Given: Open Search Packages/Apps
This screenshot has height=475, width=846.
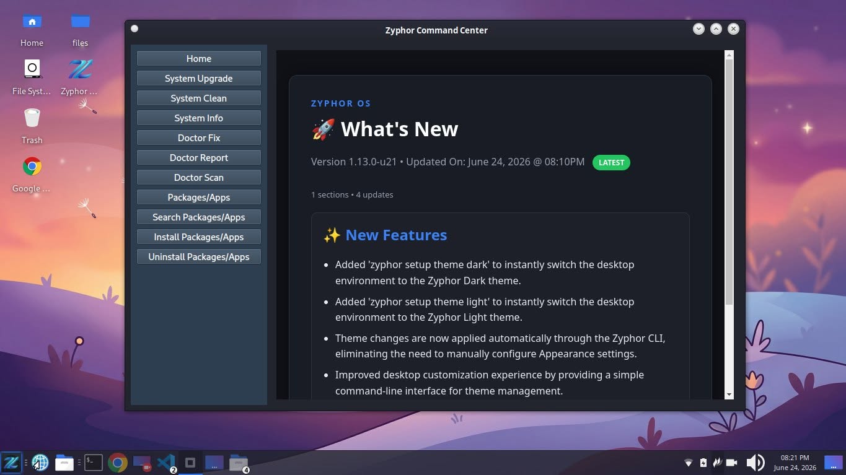Looking at the screenshot, I should pos(199,217).
